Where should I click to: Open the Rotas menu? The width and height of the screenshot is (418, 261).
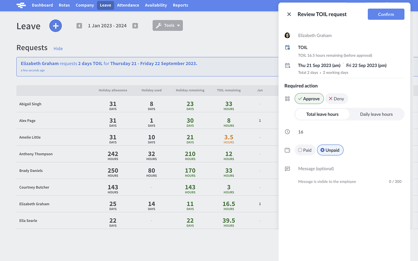[x=64, y=5]
